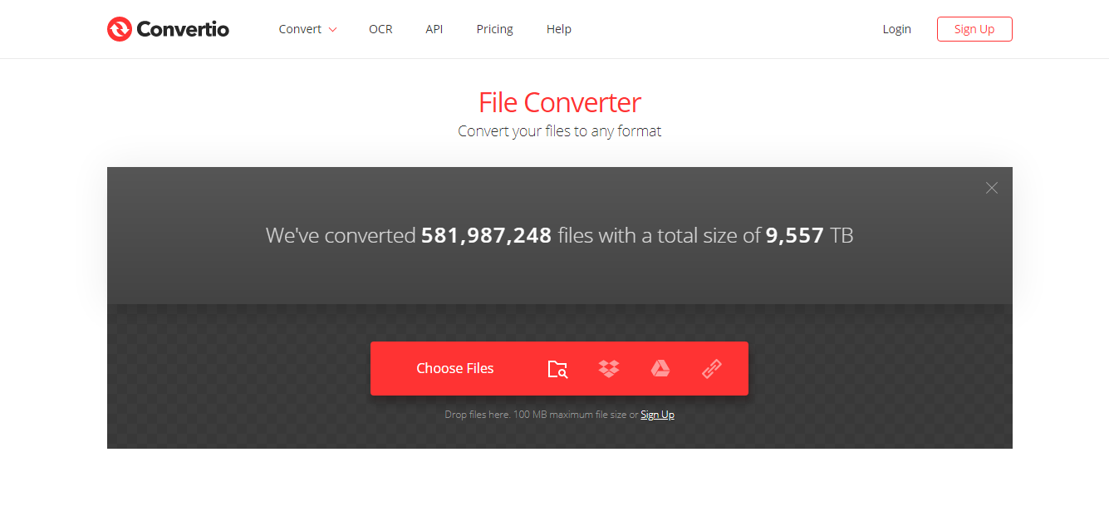Click the 581,987,248 files count
Image resolution: width=1109 pixels, height=521 pixels.
click(x=487, y=235)
